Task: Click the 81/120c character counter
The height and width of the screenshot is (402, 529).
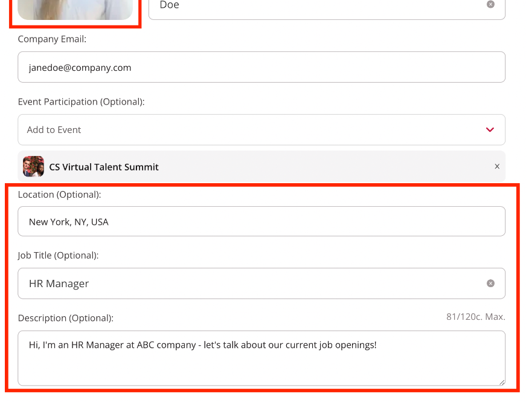Action: (x=475, y=317)
